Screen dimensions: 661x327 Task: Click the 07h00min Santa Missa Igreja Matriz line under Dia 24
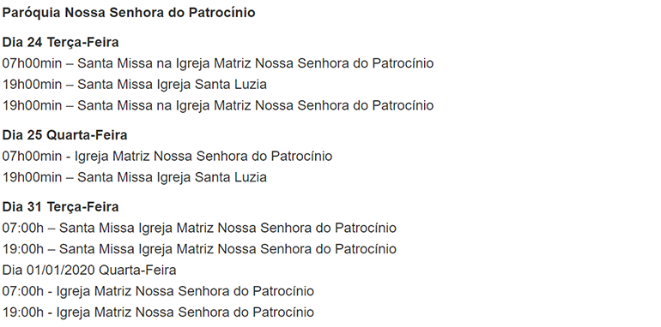[218, 63]
